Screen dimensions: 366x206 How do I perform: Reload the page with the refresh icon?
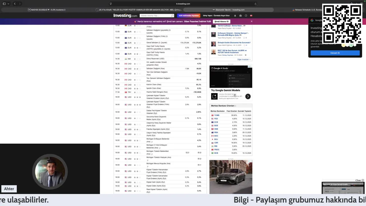click(255, 4)
